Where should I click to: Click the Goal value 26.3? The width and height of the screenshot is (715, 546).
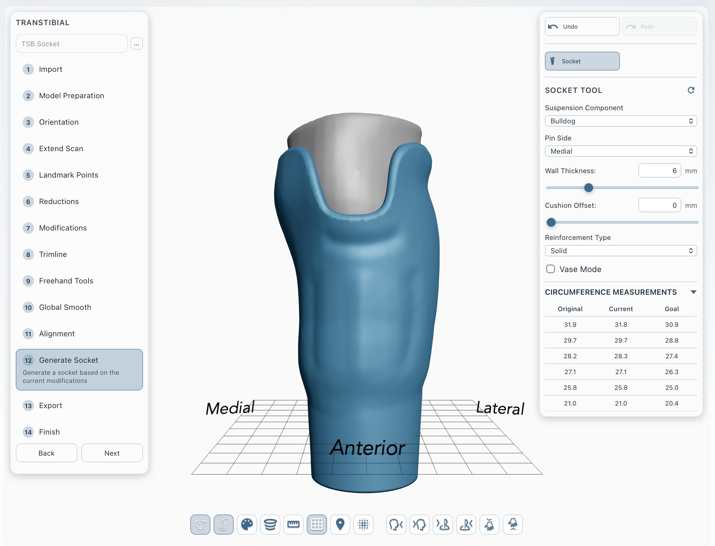(x=672, y=372)
